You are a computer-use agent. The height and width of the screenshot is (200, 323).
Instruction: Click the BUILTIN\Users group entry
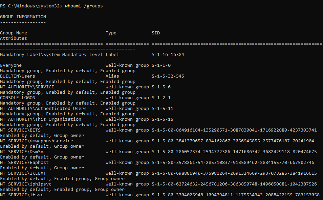[x=18, y=76]
